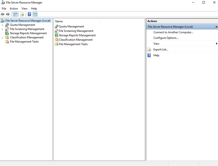Select Quota Management icon in center list

coord(57,26)
